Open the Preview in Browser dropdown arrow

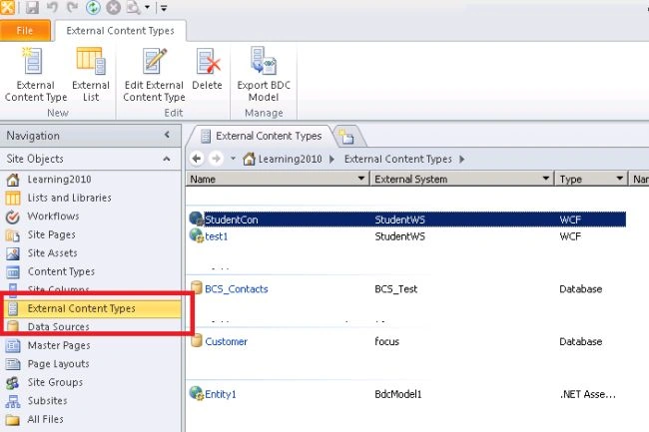147,7
